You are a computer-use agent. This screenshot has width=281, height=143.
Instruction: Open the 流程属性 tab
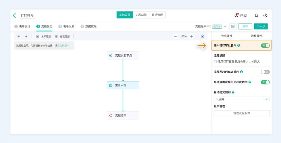(x=256, y=36)
